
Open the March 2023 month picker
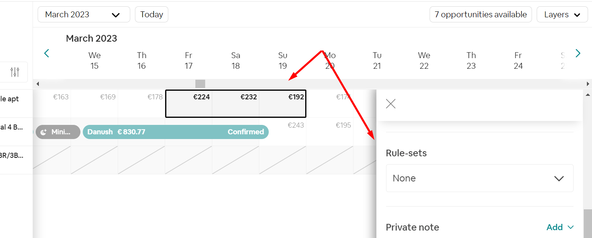84,14
